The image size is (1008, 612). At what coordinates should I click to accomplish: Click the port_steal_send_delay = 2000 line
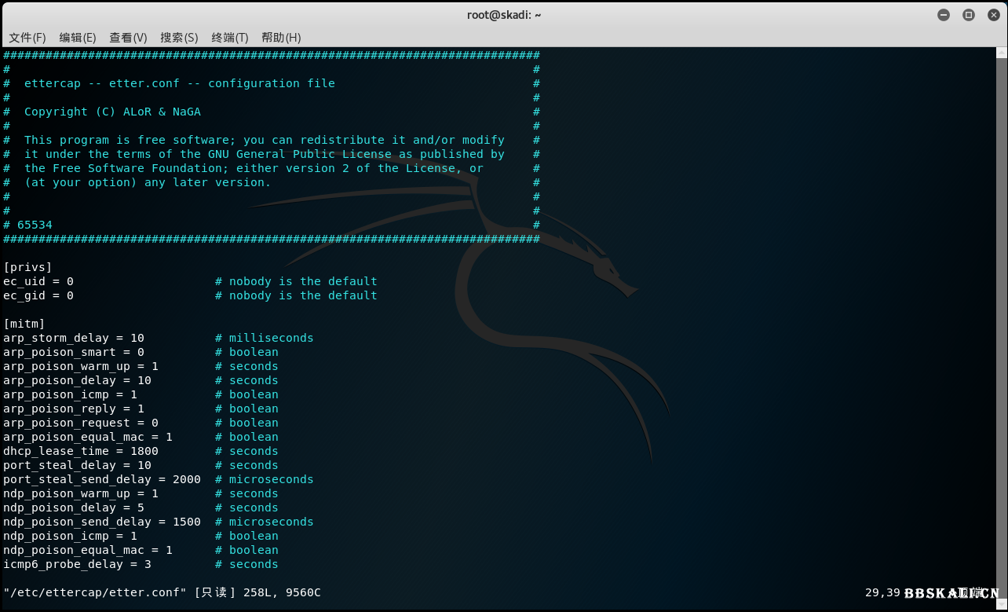point(102,479)
